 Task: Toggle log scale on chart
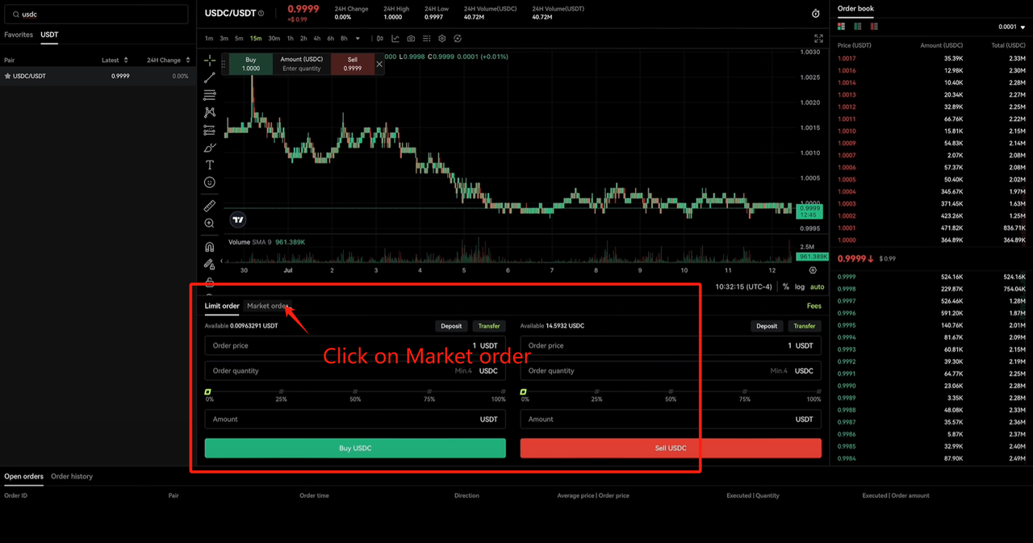pos(799,287)
